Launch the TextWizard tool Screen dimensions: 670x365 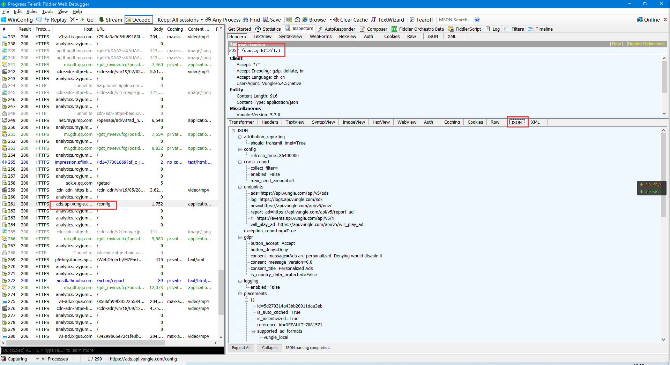coord(387,20)
